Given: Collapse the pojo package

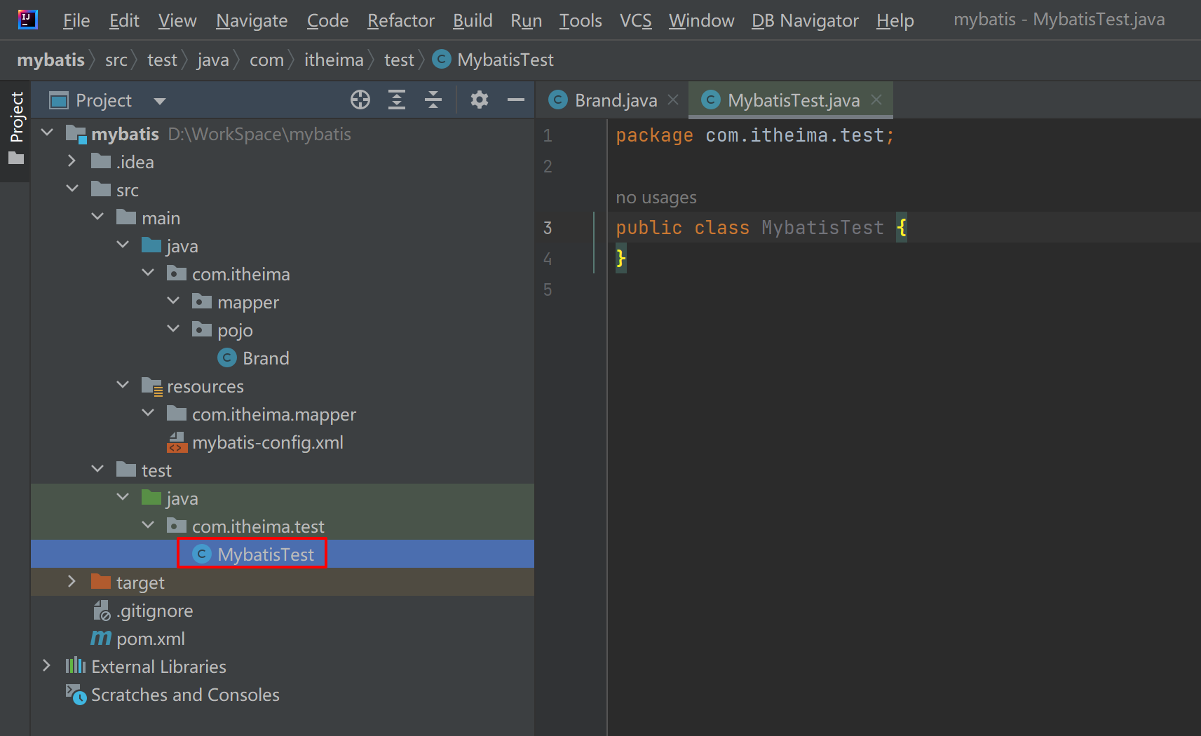Looking at the screenshot, I should coord(173,329).
